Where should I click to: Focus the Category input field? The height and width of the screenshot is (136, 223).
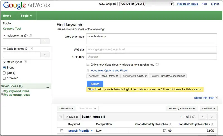click(151, 57)
